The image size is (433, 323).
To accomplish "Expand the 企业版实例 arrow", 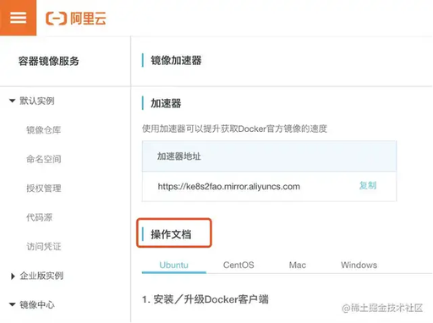I will tap(13, 276).
